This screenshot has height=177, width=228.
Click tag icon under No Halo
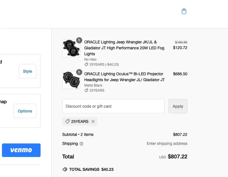86,65
